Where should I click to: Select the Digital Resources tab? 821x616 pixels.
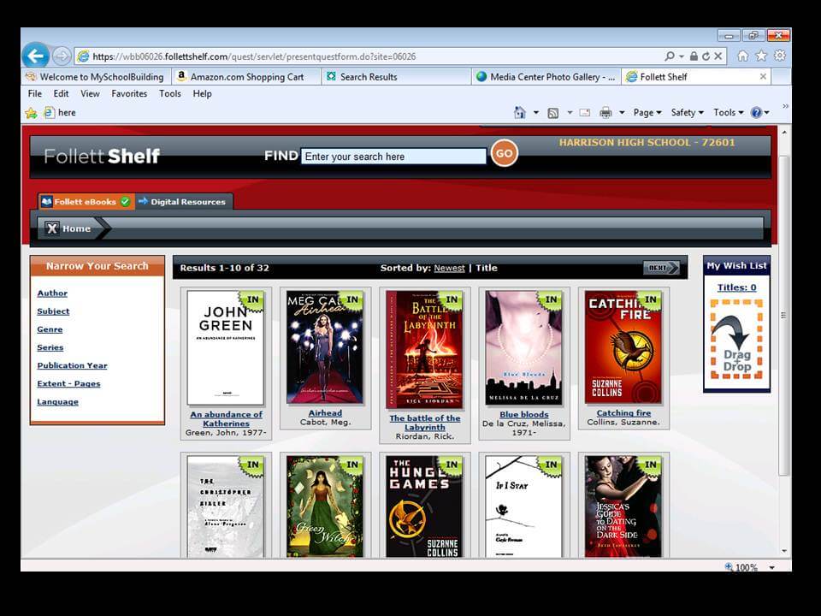pos(183,202)
